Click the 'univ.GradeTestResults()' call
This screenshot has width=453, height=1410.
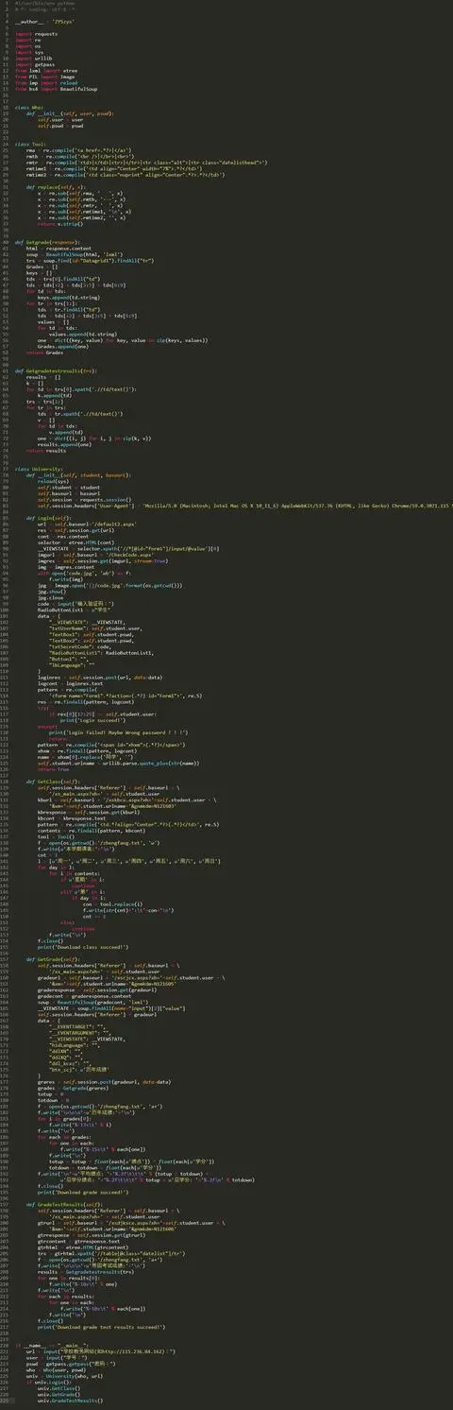71,1403
